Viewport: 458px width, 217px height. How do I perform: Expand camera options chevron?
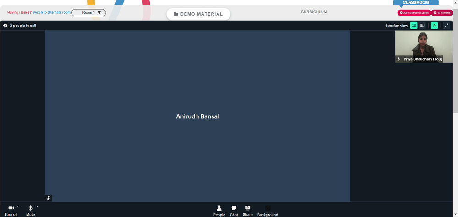click(x=18, y=206)
